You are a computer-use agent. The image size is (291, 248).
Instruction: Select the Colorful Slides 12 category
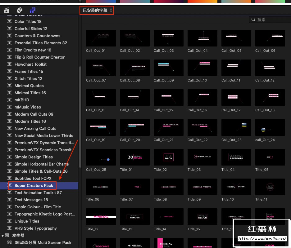[x=31, y=29]
